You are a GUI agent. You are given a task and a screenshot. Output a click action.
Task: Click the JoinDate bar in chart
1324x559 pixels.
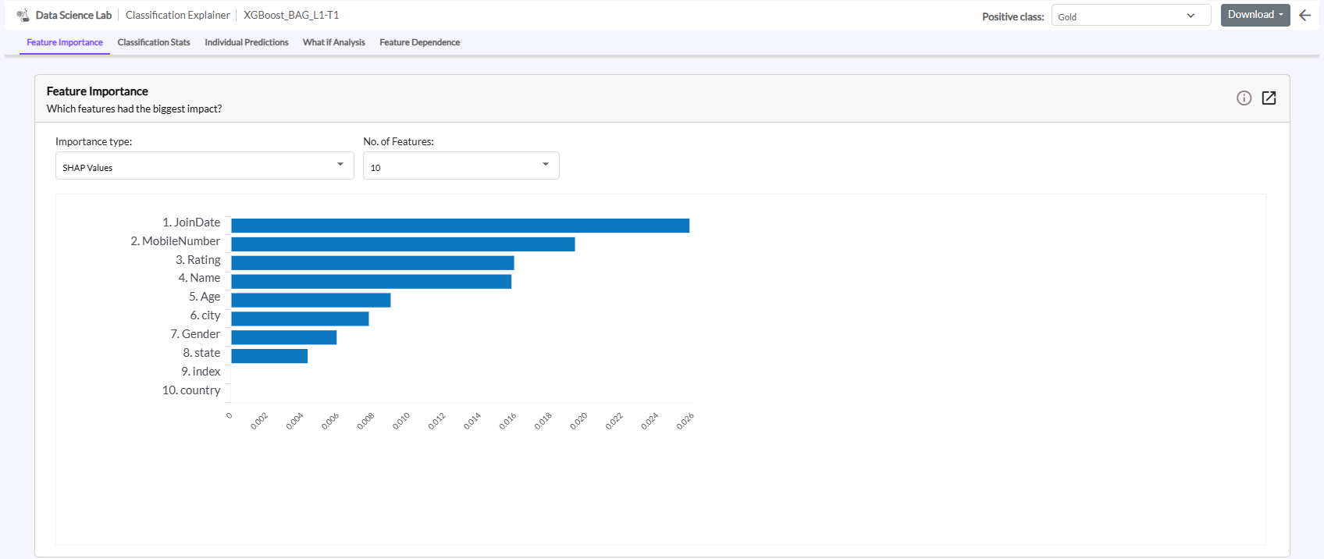460,226
